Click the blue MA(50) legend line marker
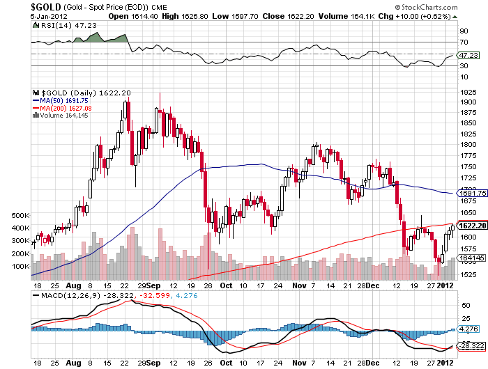488x369 pixels. 36,100
